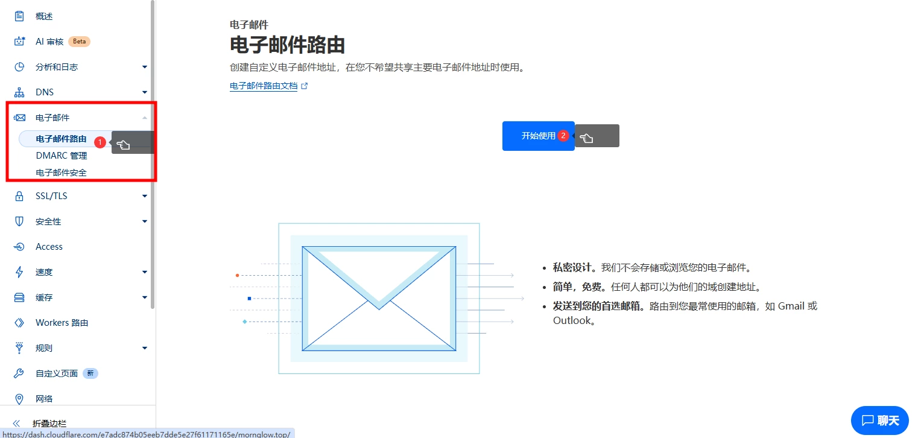Open DMARC 管理 submenu item
Screen dimensions: 921x438
pos(61,156)
